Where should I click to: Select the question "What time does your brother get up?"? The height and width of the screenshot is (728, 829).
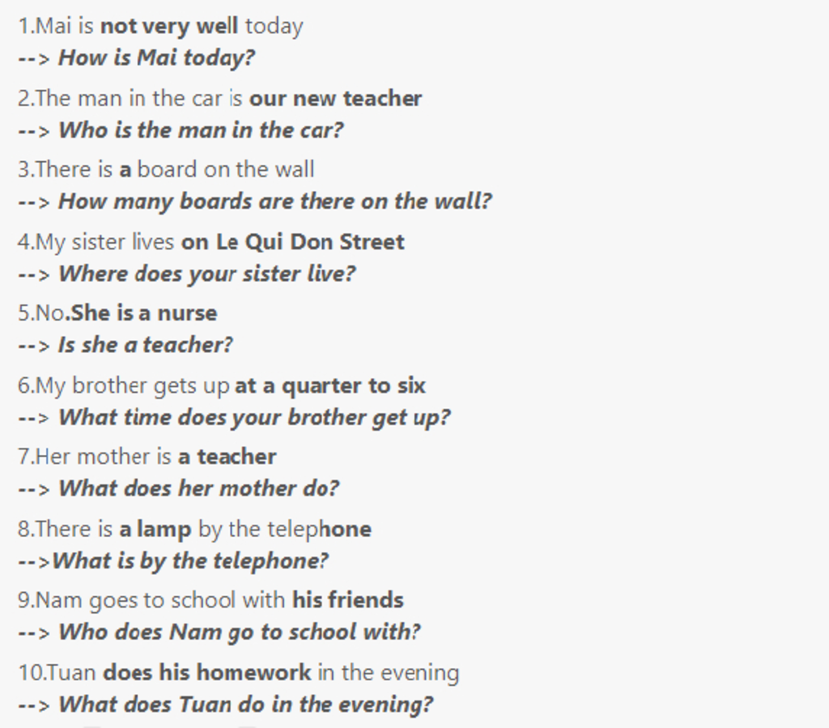[x=254, y=418]
